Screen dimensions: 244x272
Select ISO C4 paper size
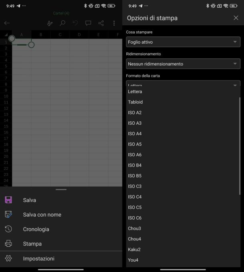click(x=183, y=197)
